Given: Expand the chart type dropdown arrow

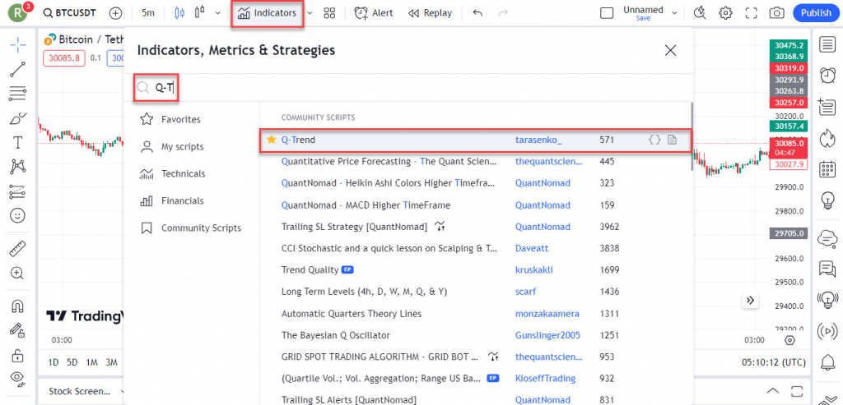Looking at the screenshot, I should click(217, 13).
